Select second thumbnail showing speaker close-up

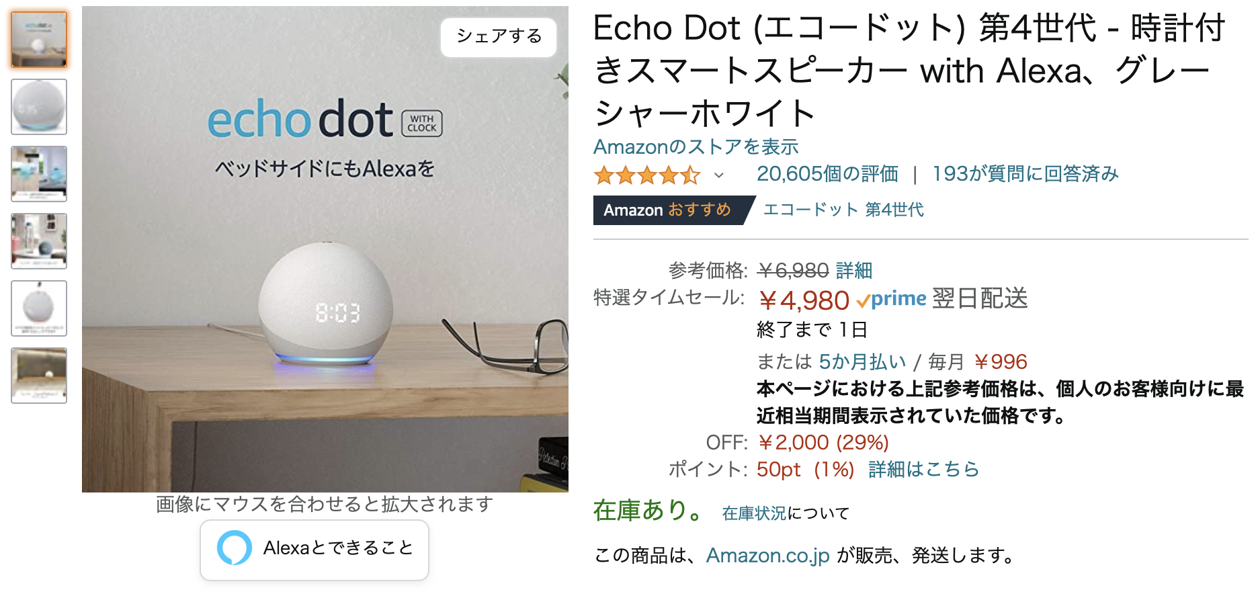[x=39, y=107]
